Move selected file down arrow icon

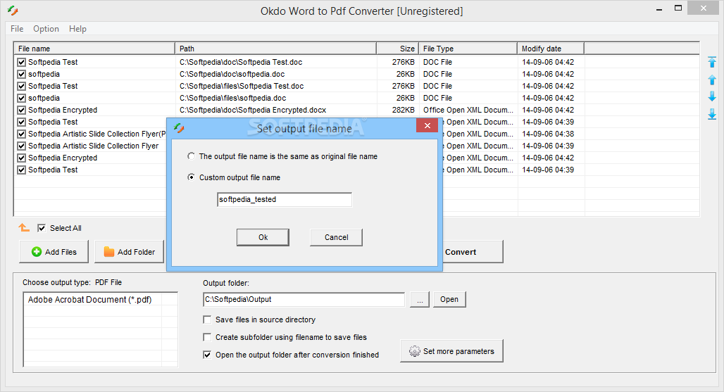coord(712,96)
